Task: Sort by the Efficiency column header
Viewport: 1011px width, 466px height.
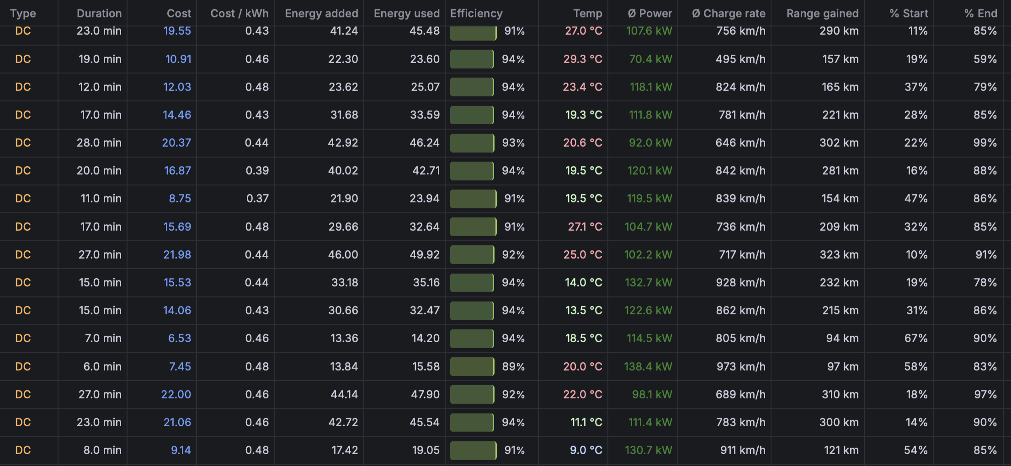Action: click(476, 13)
